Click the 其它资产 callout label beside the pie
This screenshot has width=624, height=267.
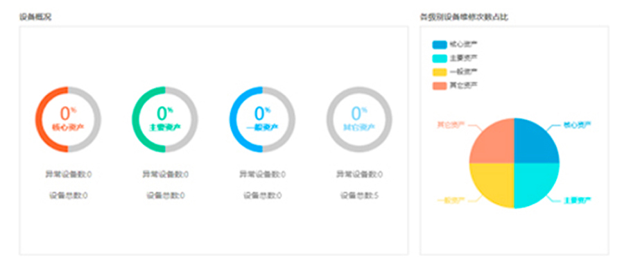pos(451,125)
